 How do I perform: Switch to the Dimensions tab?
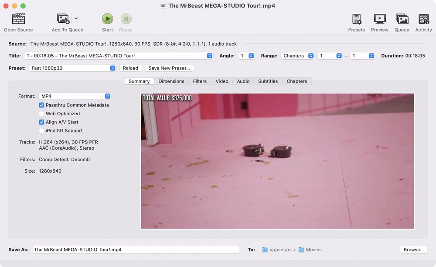click(171, 81)
